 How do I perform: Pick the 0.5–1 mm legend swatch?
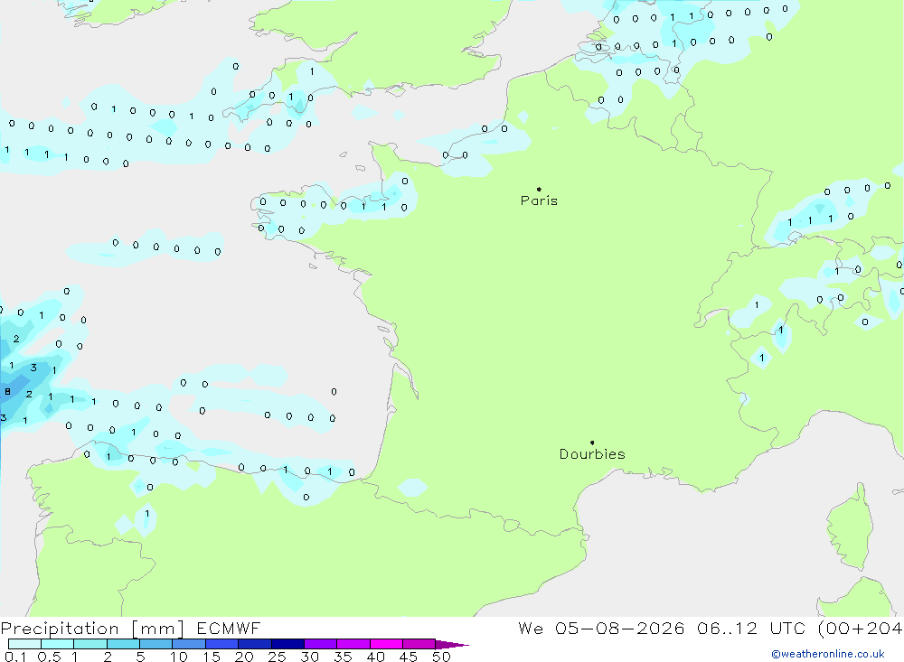point(58,644)
